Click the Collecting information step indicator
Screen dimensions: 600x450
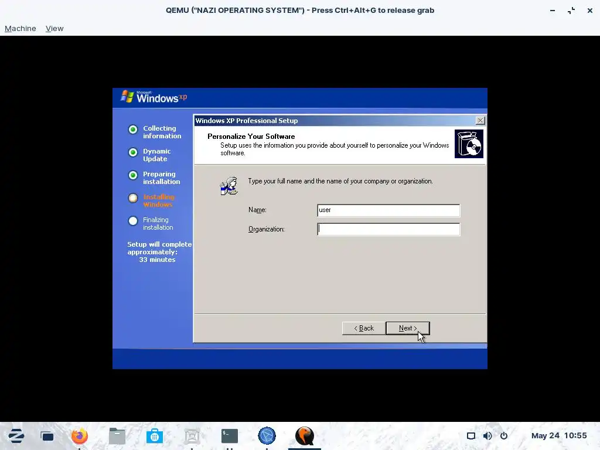133,129
